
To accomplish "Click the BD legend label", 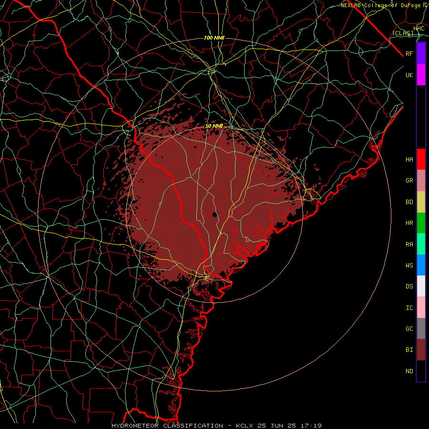I will pos(409,202).
